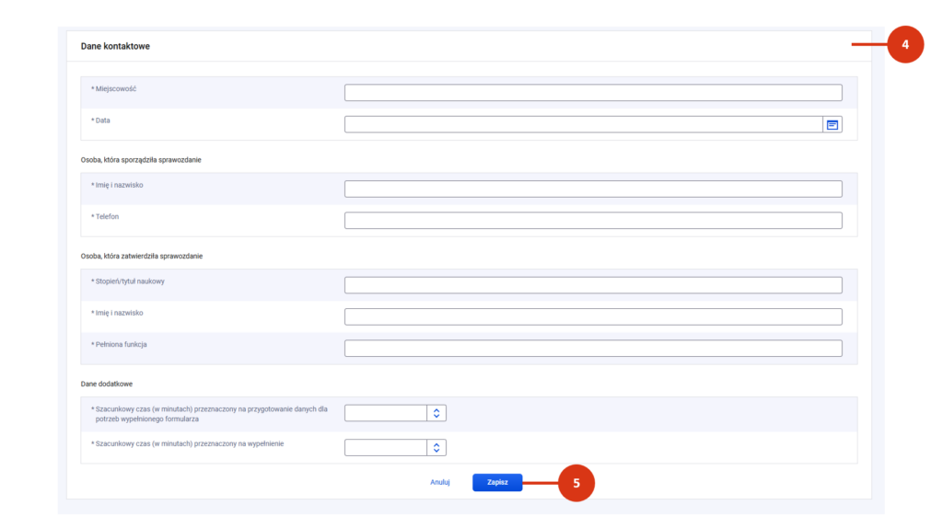The height and width of the screenshot is (528, 943).
Task: Click the Telefon input field
Action: pos(593,221)
